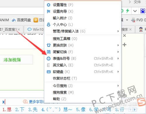This screenshot has width=146, height=114.
Task: Open 今日搜狗 (J) menu entry
Action: coord(83,86)
